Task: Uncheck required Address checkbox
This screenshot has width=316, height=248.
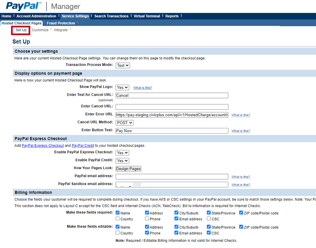Action: (147, 212)
